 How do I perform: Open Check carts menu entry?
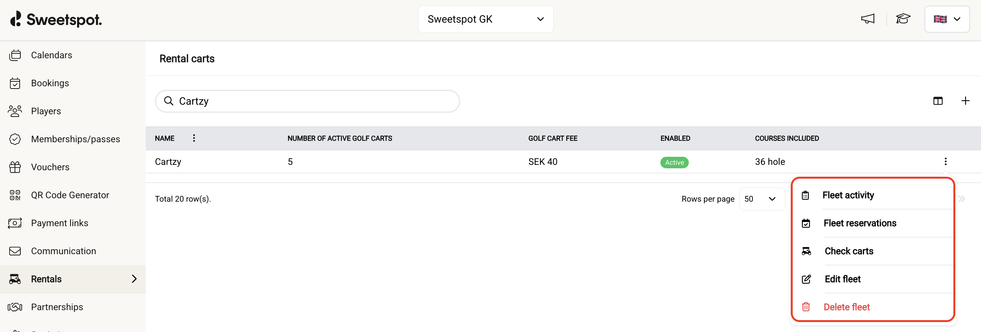(849, 251)
